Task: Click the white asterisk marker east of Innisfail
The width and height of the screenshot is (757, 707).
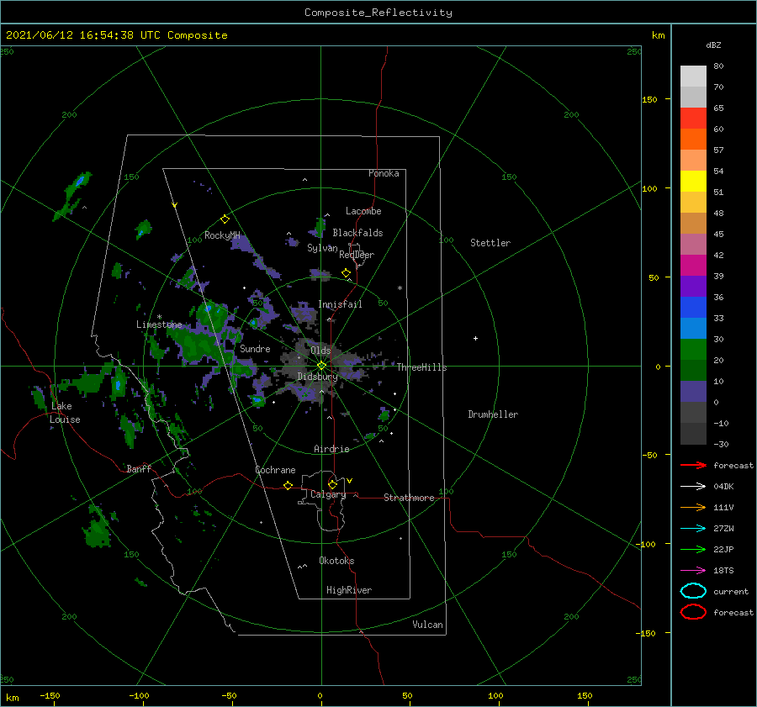Action: coord(400,288)
